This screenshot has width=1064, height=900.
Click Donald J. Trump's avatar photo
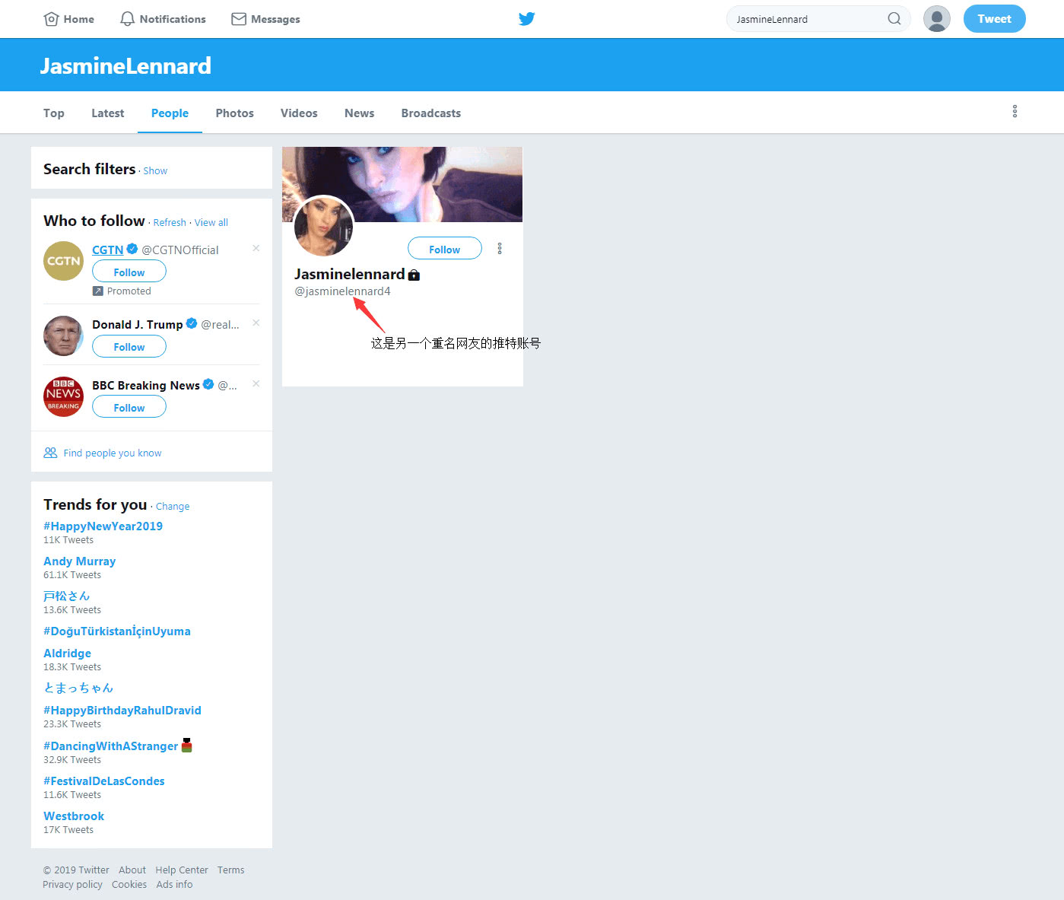pyautogui.click(x=63, y=336)
